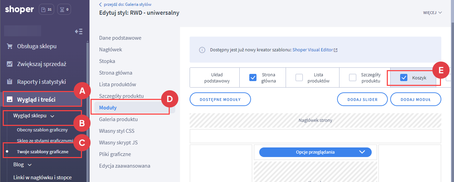The height and width of the screenshot is (182, 454).
Task: Click the external link icon after Shoper Visual Editor
Action: coord(336,50)
